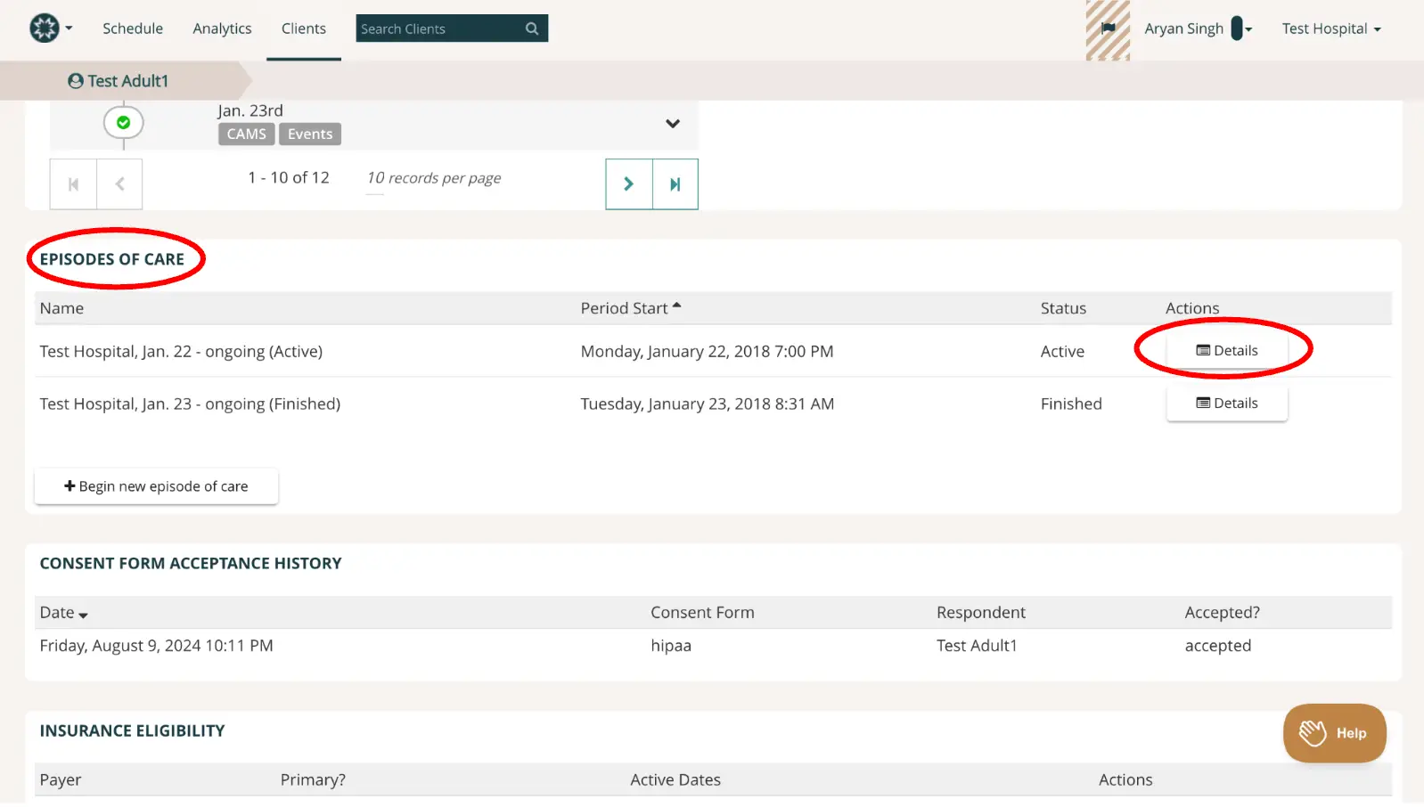Go to first page of records
The height and width of the screenshot is (807, 1424).
(73, 183)
